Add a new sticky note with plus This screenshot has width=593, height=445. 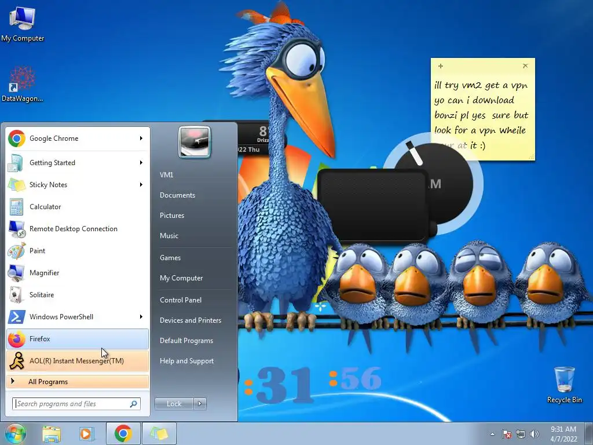[x=441, y=66]
